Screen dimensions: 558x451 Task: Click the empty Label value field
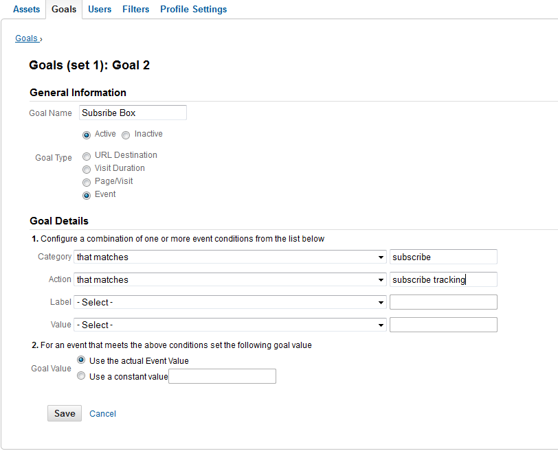point(443,302)
